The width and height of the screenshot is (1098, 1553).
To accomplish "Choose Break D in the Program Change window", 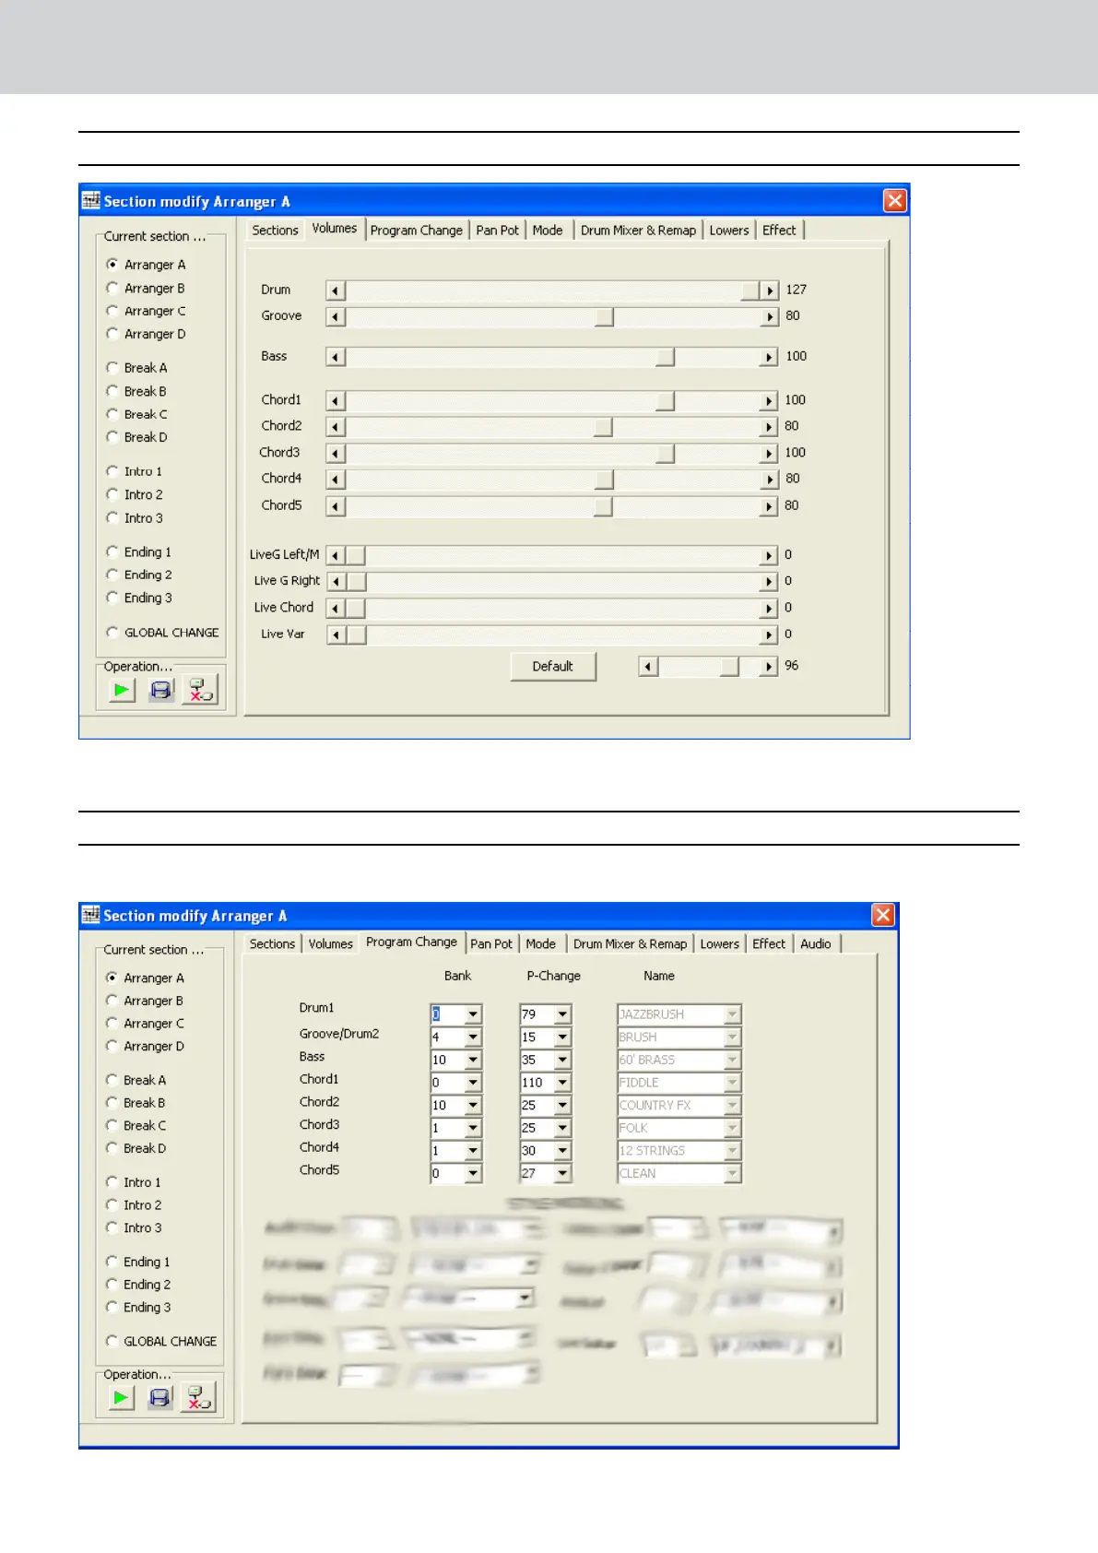I will 136,1148.
